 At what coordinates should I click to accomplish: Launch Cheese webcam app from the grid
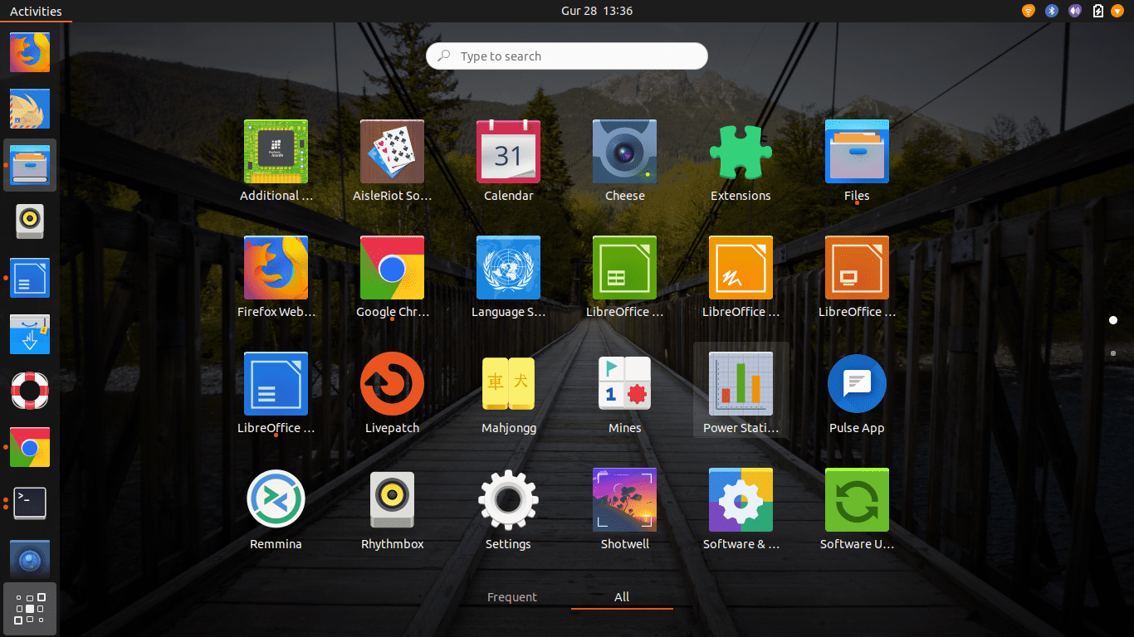tap(624, 152)
